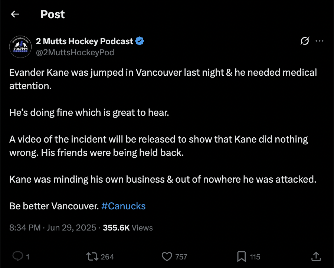The width and height of the screenshot is (334, 268).
Task: Click the 8:34 PM Jun 29, 2025 timestamp
Action: coord(53,228)
